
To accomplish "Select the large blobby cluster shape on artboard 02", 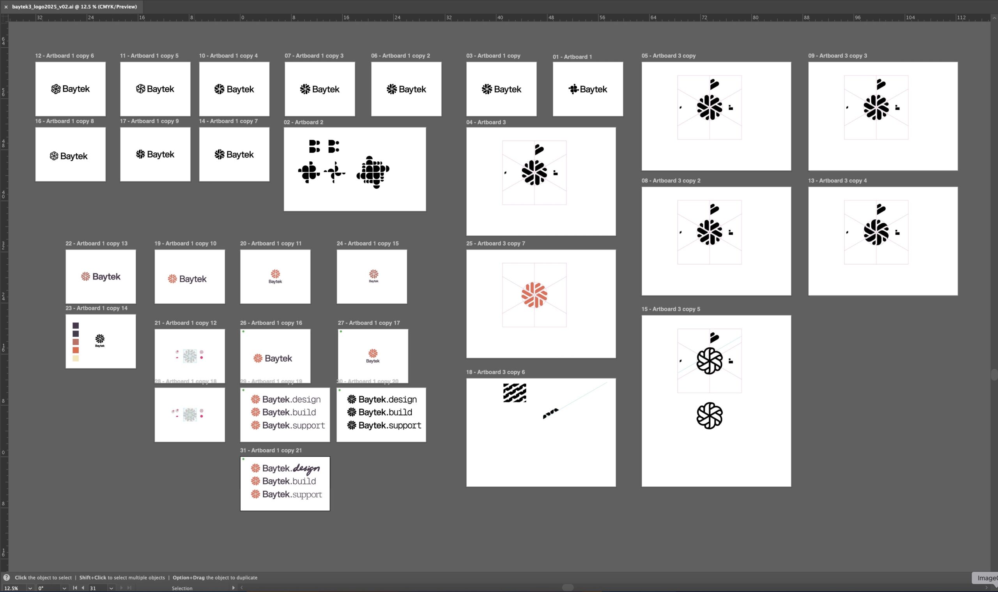I will (373, 172).
